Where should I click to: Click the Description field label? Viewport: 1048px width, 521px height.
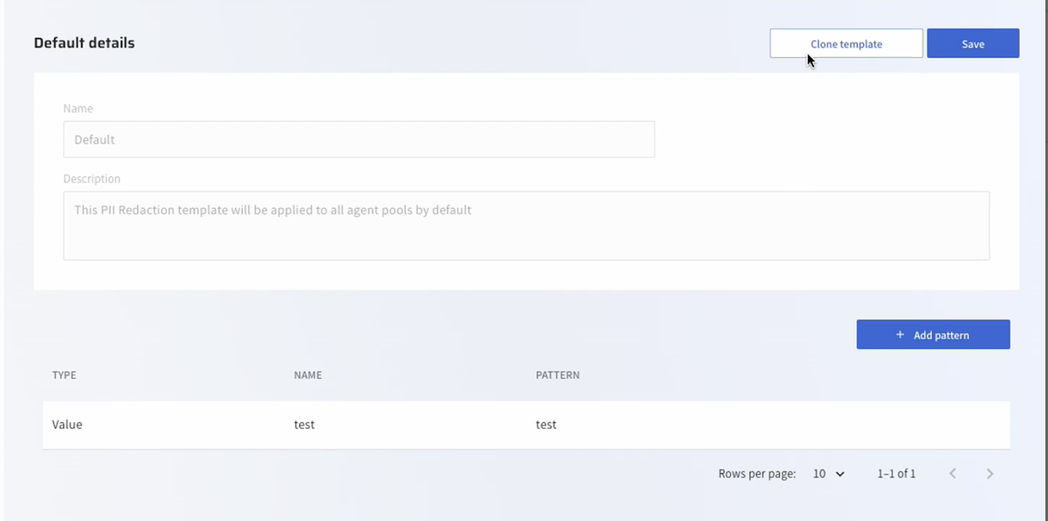pos(92,179)
